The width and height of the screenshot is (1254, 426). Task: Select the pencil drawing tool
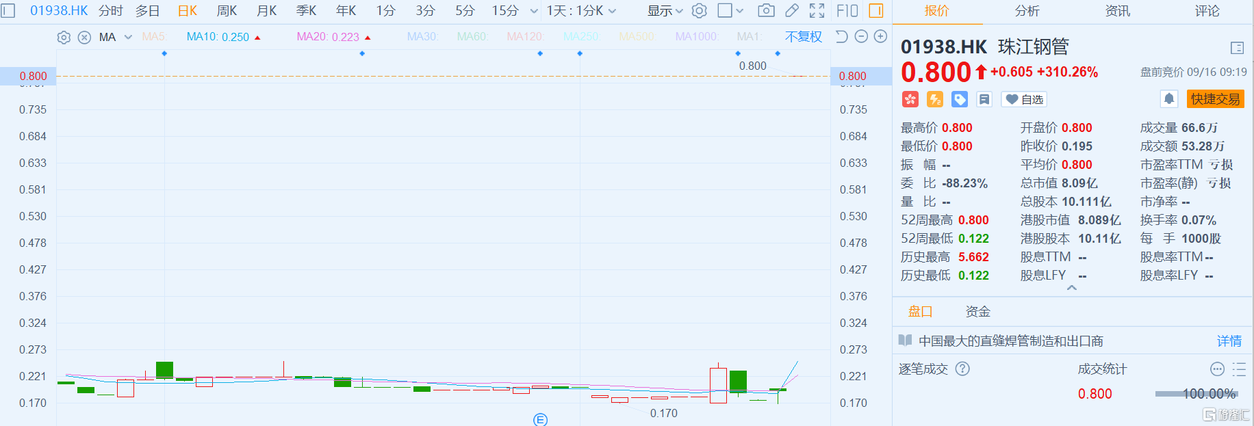[791, 11]
